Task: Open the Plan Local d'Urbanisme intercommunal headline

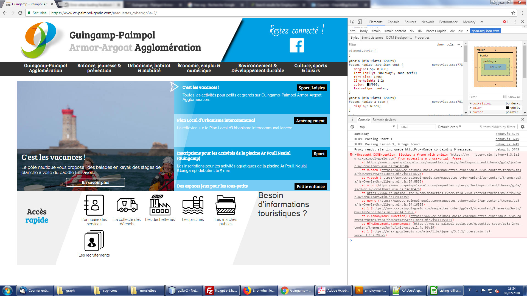Action: pos(216,120)
